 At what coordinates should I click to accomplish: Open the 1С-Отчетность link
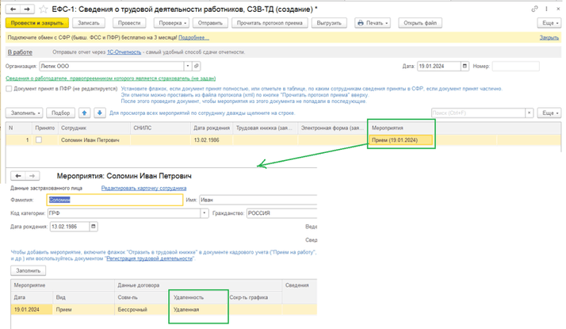125,52
